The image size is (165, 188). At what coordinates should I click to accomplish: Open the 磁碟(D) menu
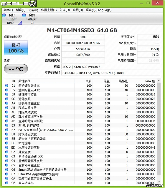65,10
